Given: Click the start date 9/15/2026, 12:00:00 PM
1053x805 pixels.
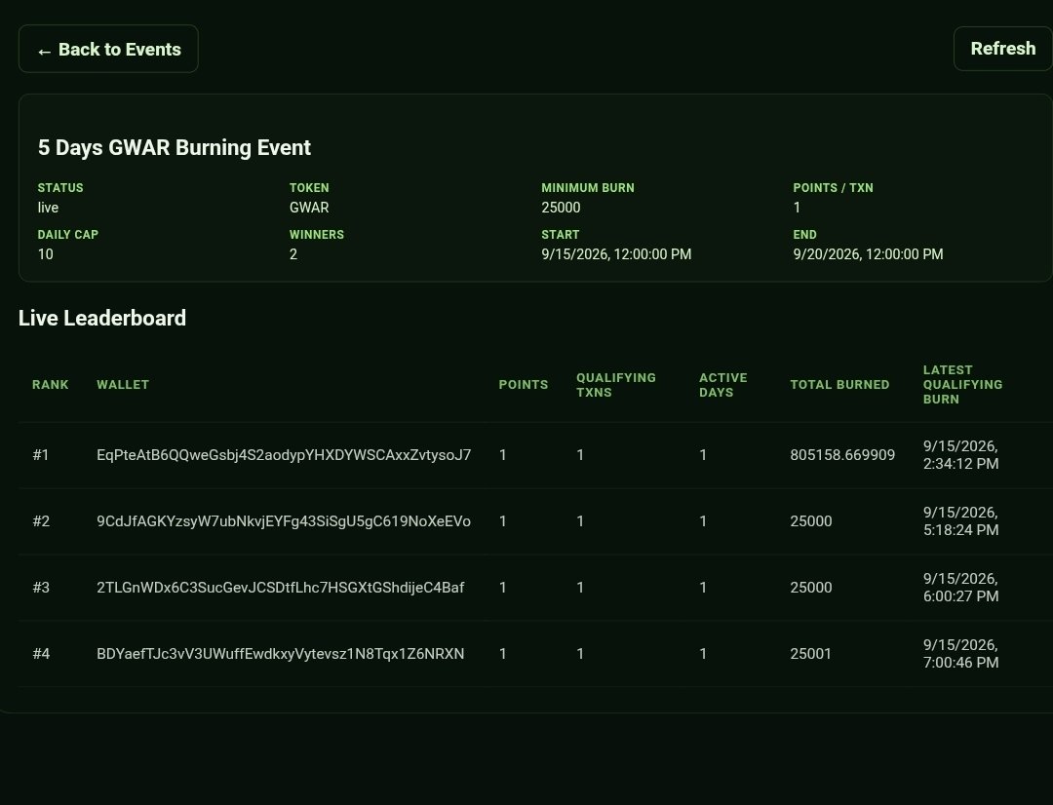Looking at the screenshot, I should [616, 254].
